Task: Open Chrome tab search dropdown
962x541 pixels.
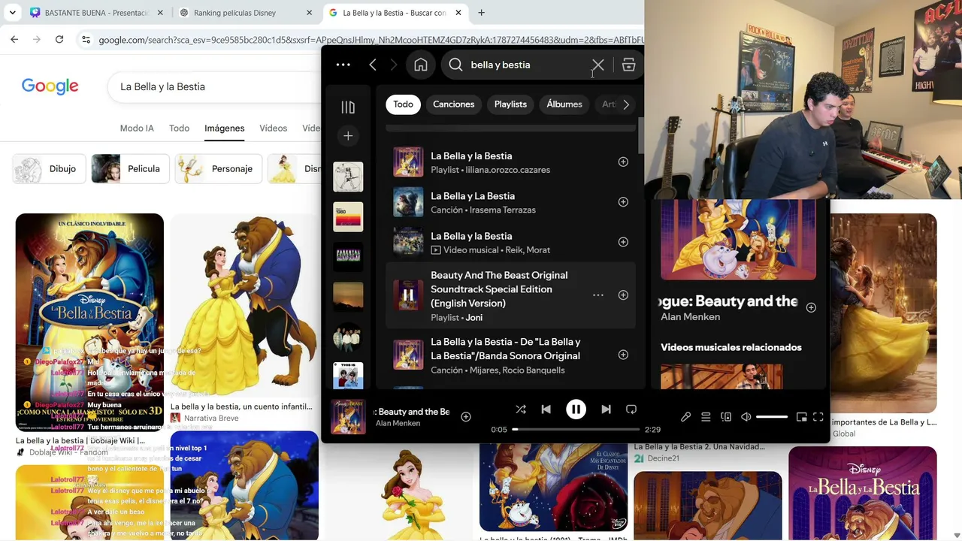Action: (12, 13)
